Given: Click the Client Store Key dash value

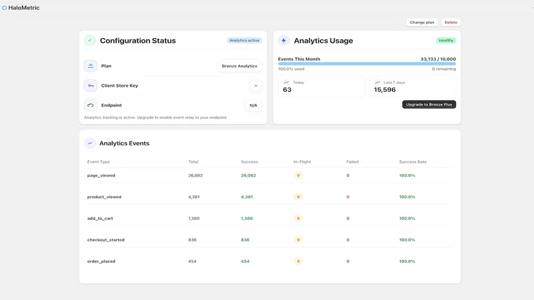Looking at the screenshot, I should (256, 86).
